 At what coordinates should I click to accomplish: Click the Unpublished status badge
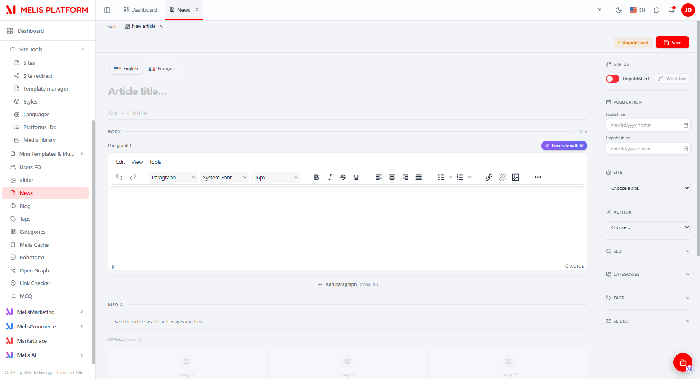[x=633, y=43]
